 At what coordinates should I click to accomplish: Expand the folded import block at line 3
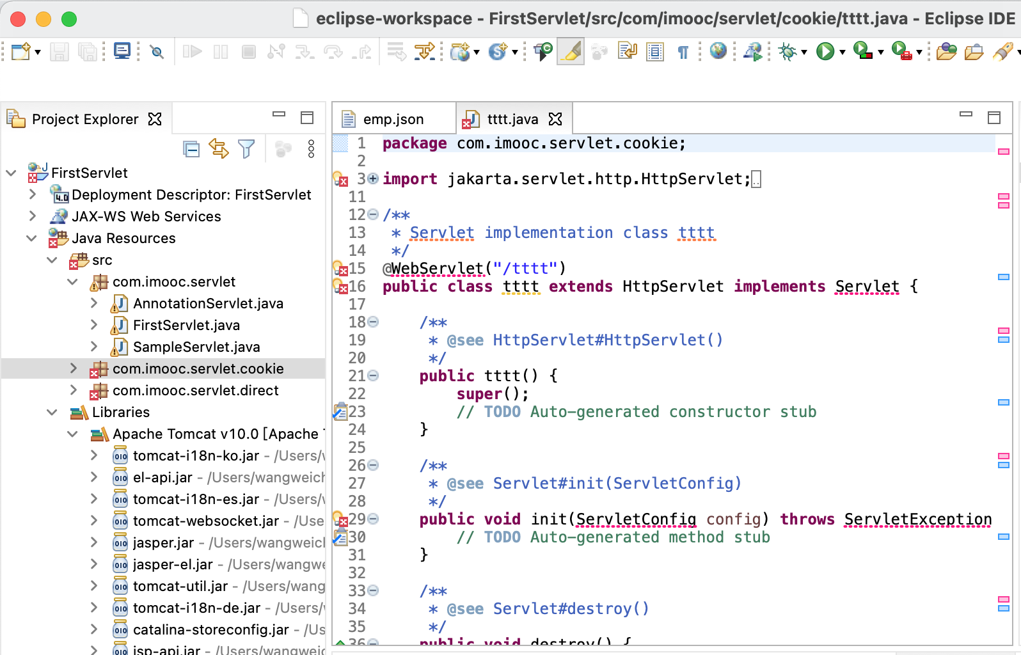(x=373, y=178)
